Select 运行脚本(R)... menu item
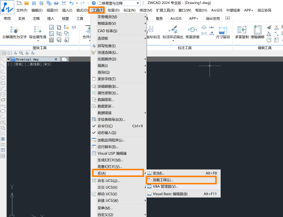Viewport: 283px width, 217px height. point(119,147)
